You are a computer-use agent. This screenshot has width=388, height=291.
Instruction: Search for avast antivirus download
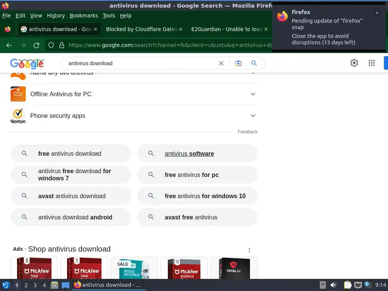coord(70,196)
